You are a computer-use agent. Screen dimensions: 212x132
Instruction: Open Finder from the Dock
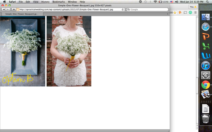click(206, 17)
